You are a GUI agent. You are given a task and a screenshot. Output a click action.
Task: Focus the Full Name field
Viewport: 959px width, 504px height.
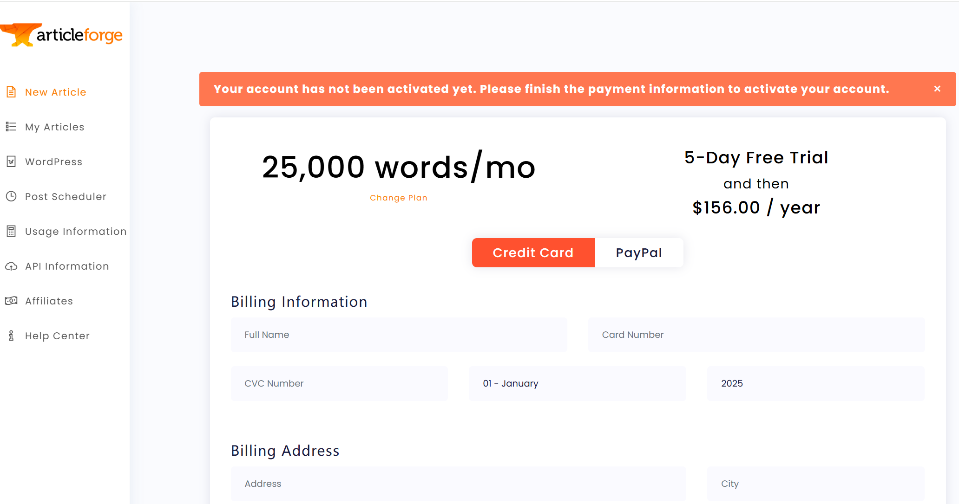click(399, 335)
